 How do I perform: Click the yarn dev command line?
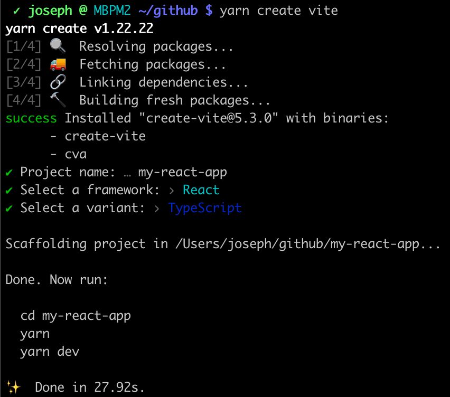[50, 352]
